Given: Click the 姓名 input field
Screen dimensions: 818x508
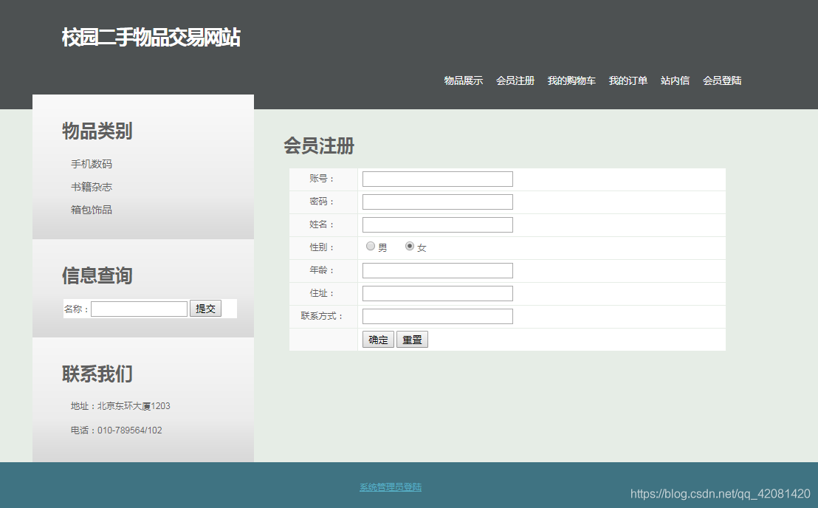Looking at the screenshot, I should coord(436,224).
